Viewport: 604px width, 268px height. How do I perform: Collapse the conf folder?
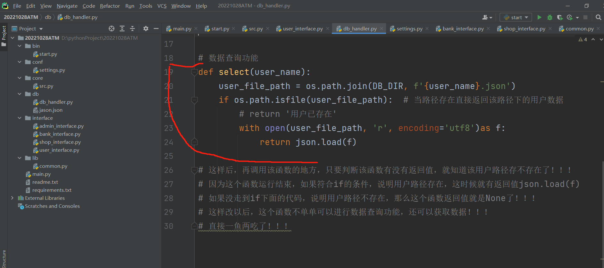click(20, 62)
